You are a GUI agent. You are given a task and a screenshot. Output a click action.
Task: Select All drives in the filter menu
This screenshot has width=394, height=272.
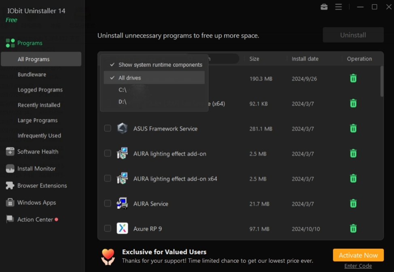click(154, 78)
